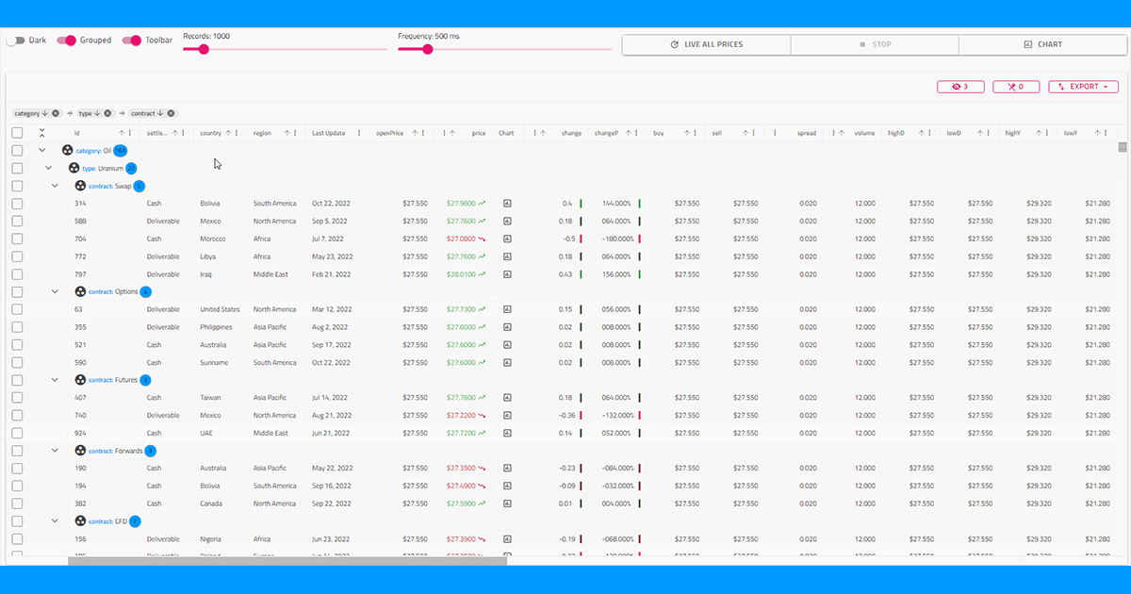Toggle the Dark theme switch
Viewport: 1131px width, 594px height.
coord(15,41)
